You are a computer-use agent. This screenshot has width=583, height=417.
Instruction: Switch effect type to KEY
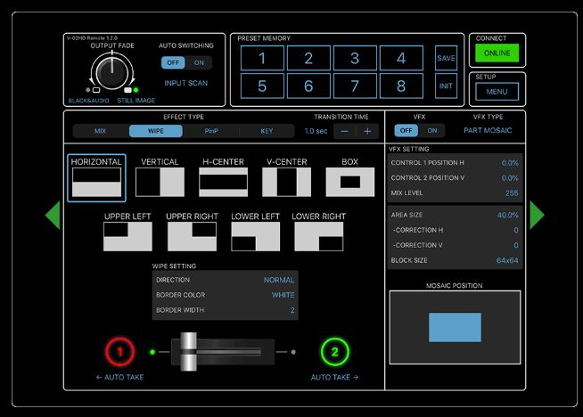(x=267, y=131)
